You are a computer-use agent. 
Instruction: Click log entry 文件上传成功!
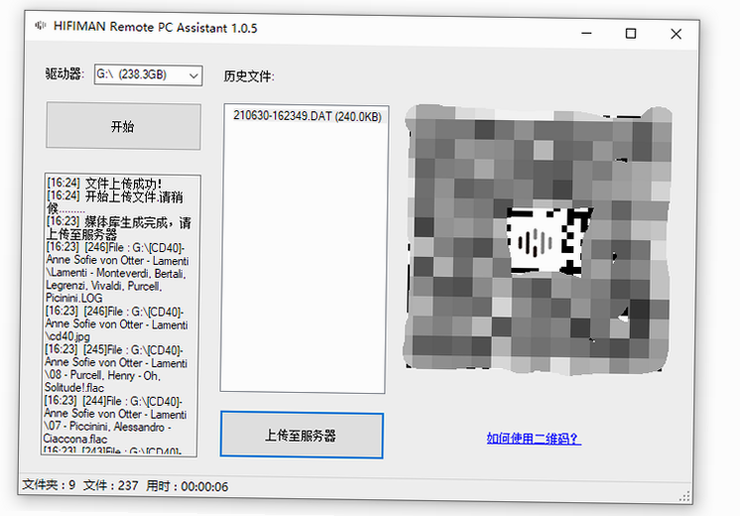point(105,184)
